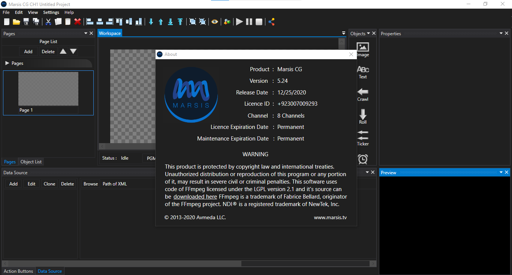Align objects to the top edge

[x=119, y=22]
